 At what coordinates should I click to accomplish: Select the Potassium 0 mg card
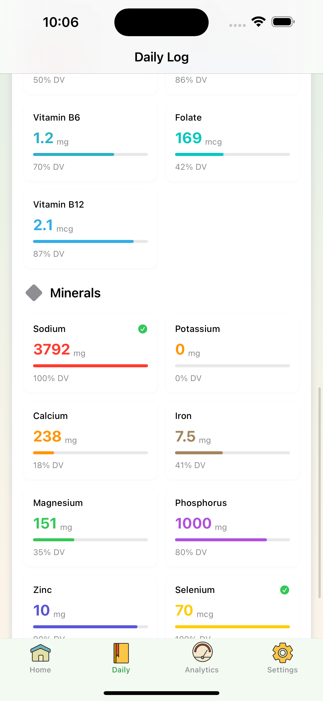pyautogui.click(x=232, y=353)
